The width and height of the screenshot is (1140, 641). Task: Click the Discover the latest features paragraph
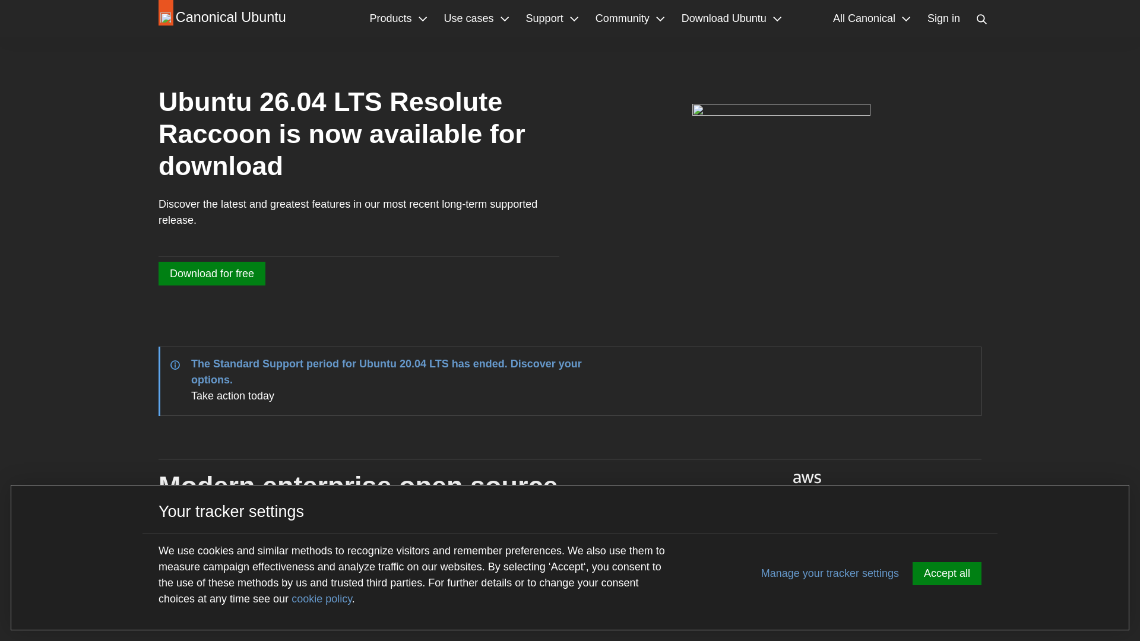[348, 212]
